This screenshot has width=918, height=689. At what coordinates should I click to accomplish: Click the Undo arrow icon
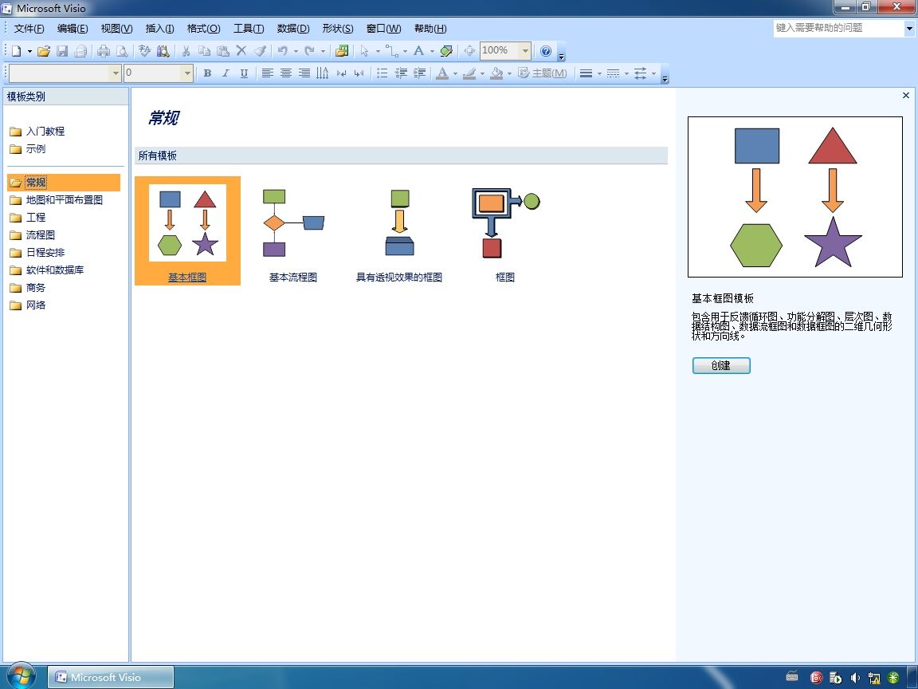tap(282, 51)
